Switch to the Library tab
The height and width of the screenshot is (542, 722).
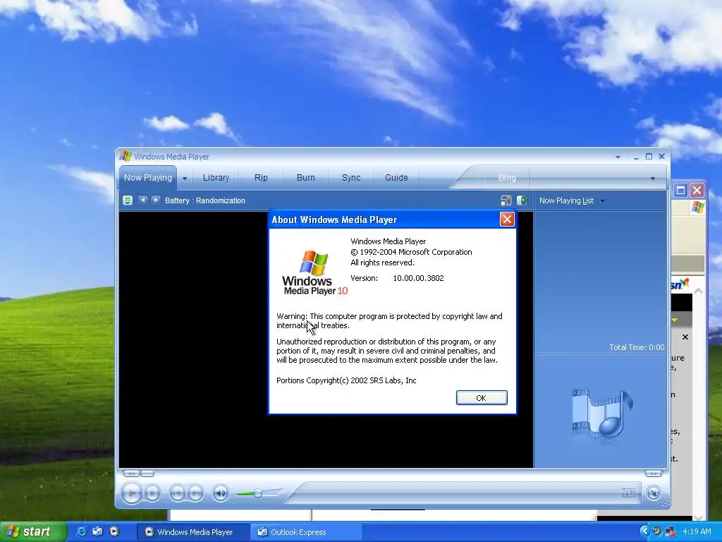point(216,177)
